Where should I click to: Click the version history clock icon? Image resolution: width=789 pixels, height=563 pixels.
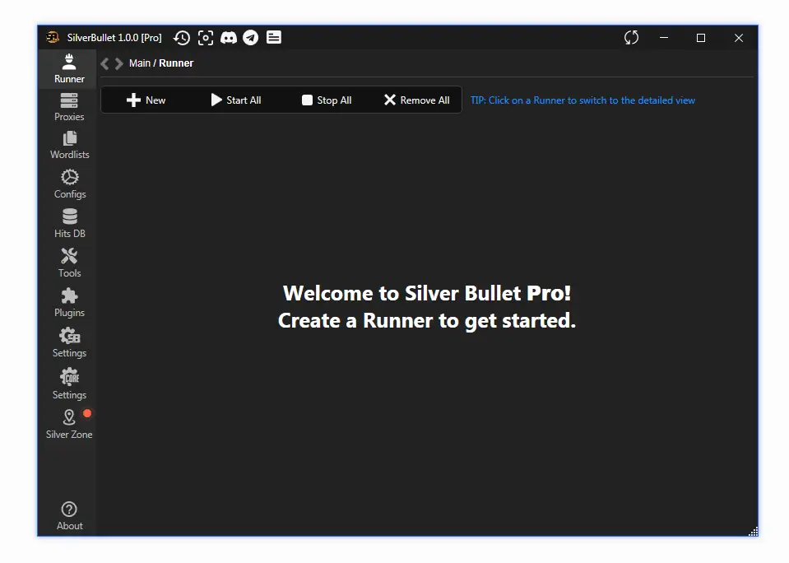pyautogui.click(x=182, y=37)
